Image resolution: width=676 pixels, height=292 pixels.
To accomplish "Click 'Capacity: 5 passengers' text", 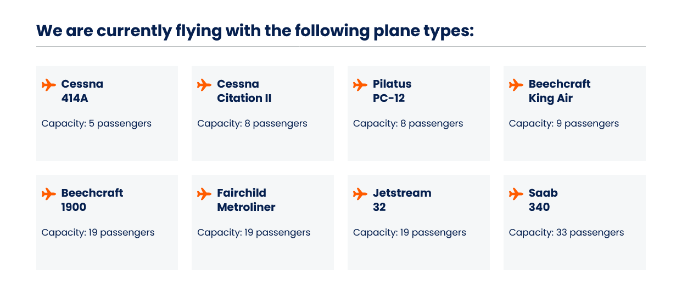I will click(x=96, y=123).
